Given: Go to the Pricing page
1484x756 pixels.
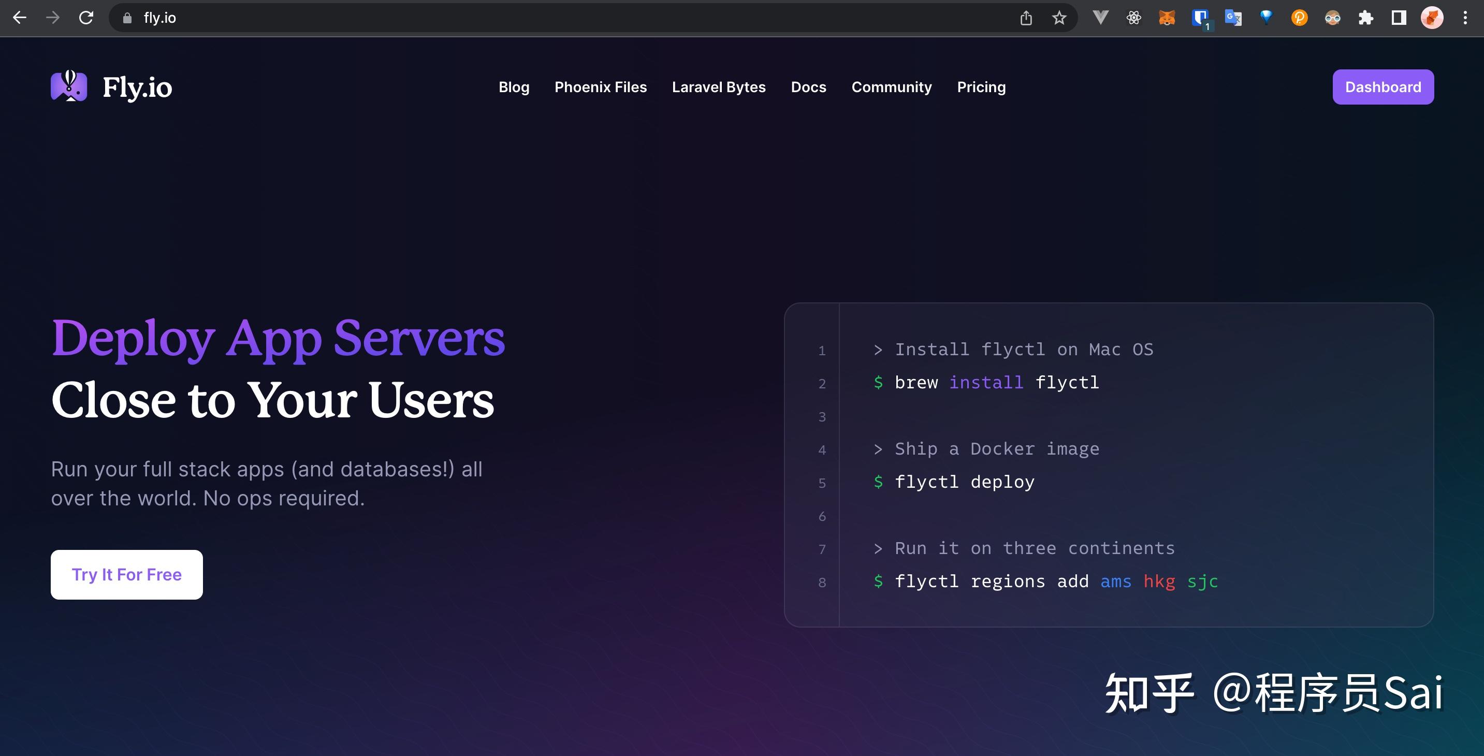Looking at the screenshot, I should pos(981,87).
